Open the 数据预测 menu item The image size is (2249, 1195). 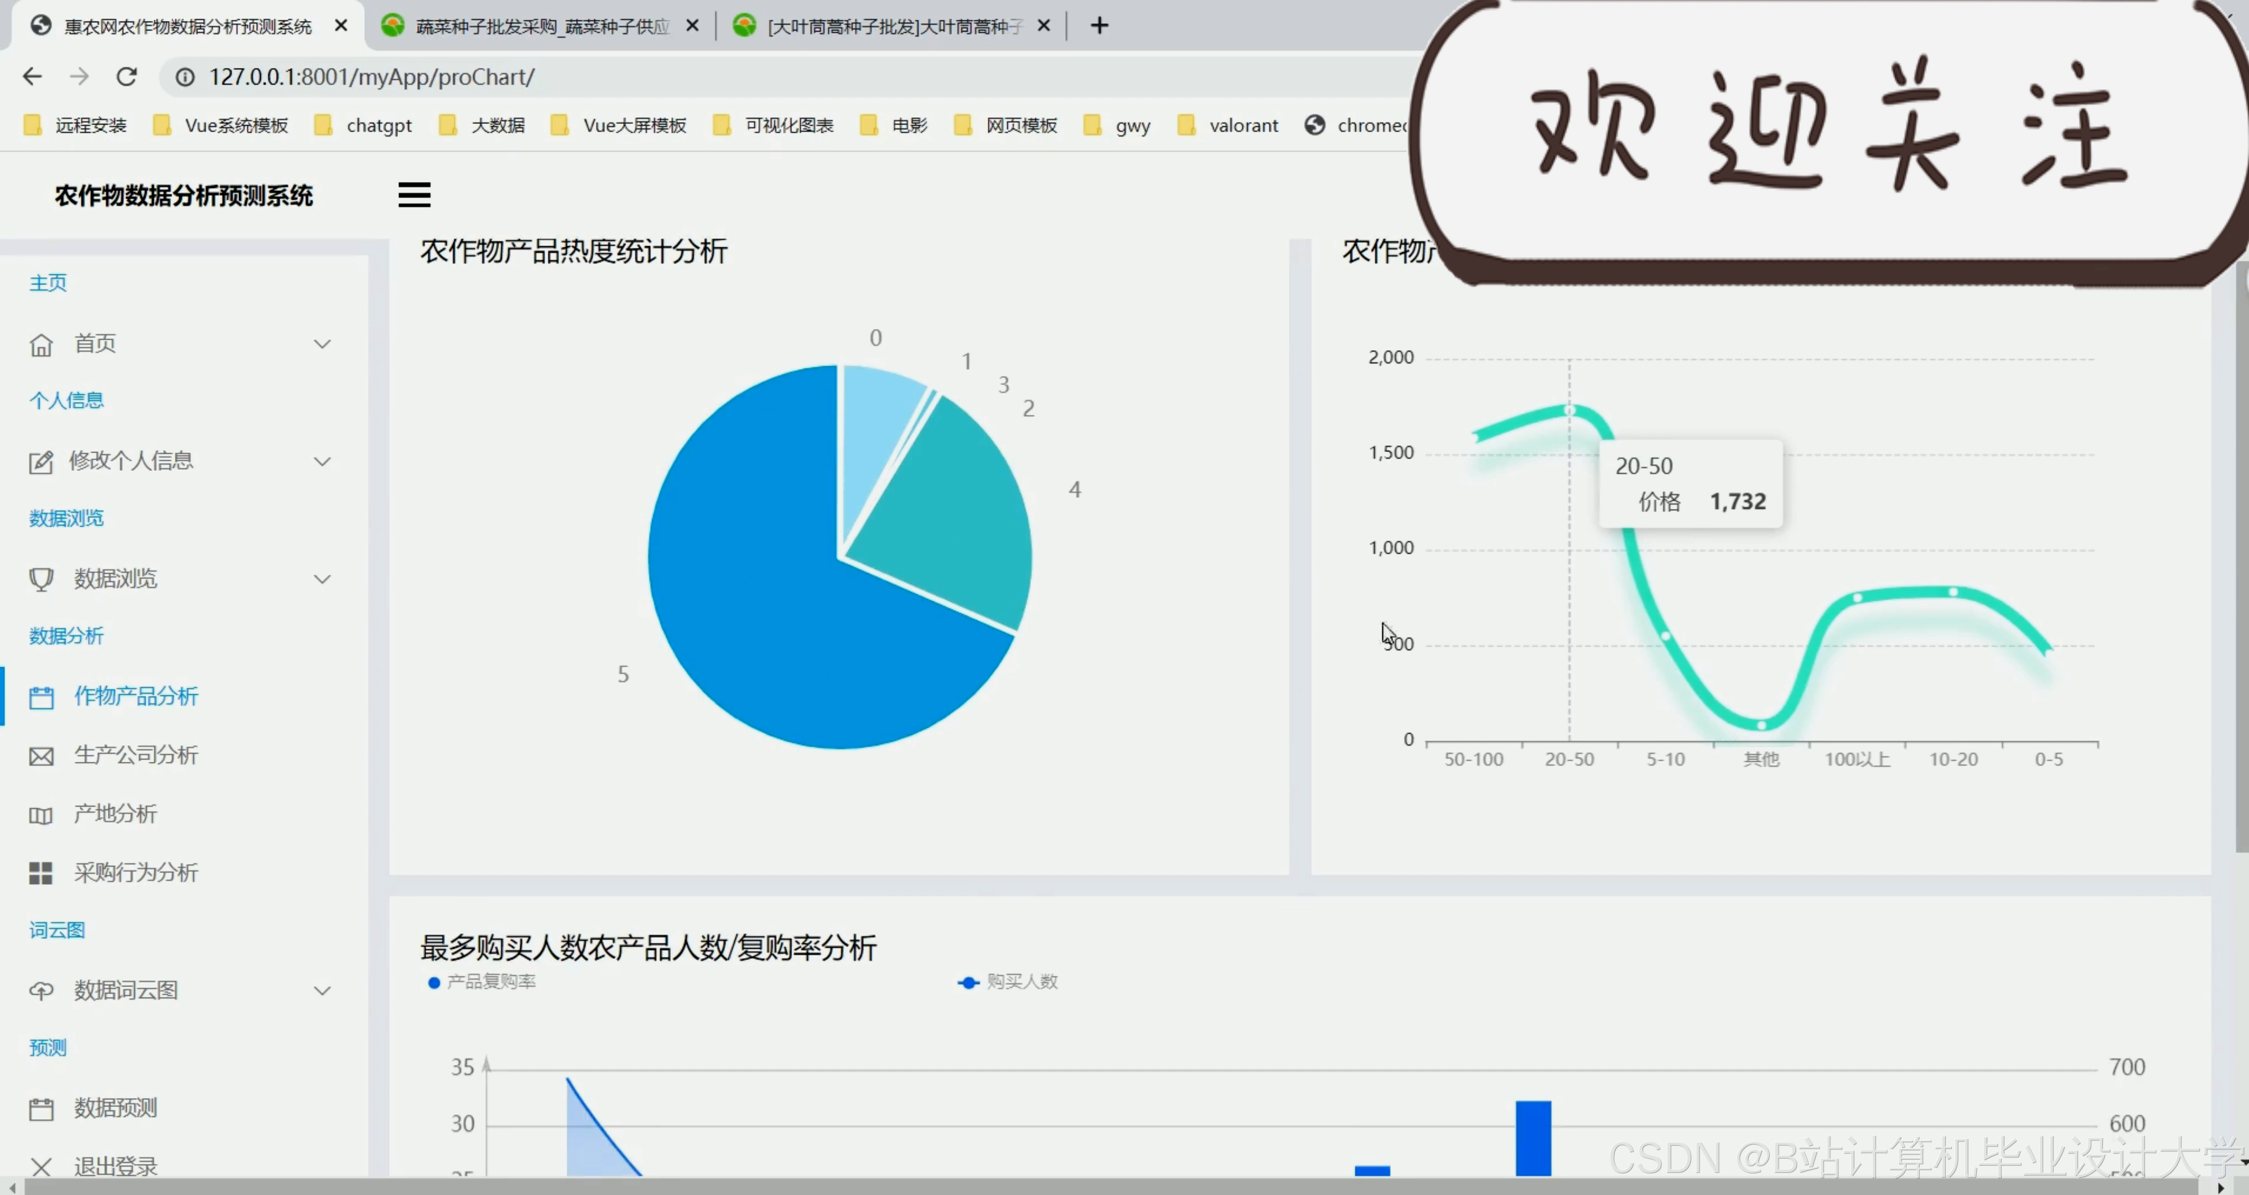point(115,1108)
